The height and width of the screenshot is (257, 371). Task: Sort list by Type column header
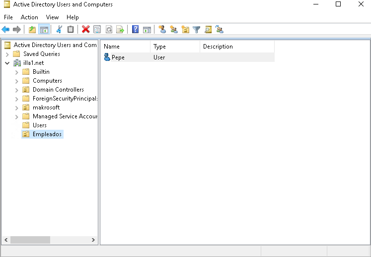175,47
